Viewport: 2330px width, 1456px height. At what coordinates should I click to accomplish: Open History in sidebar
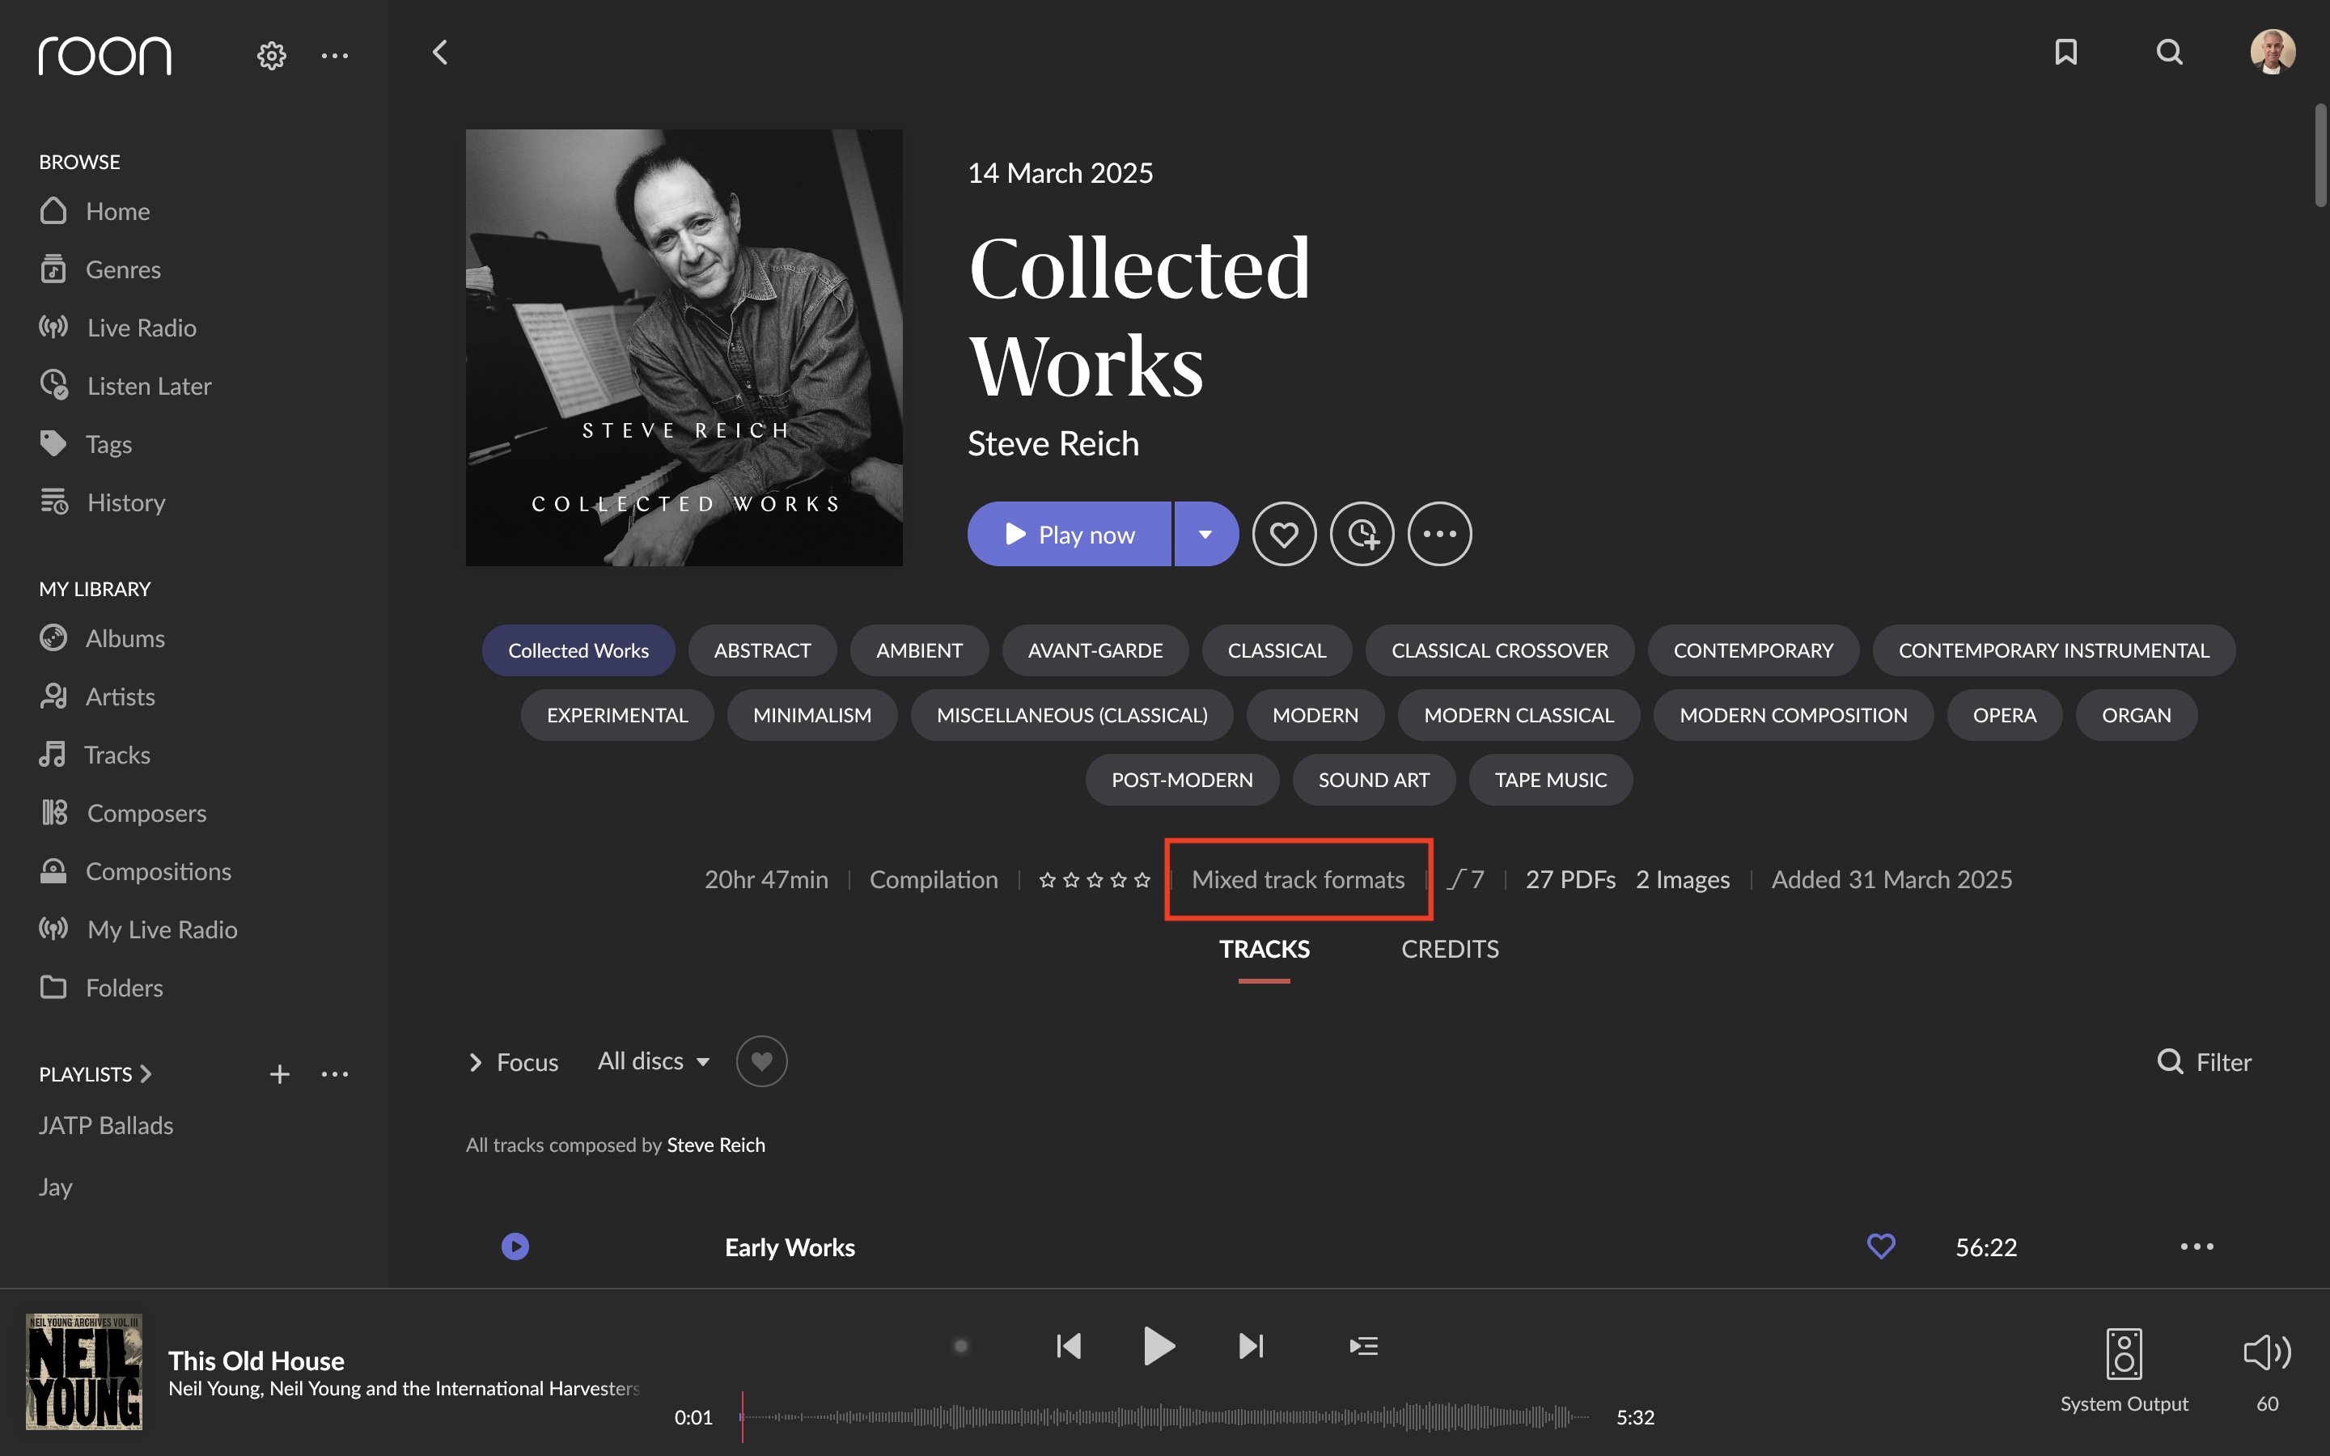coord(102,502)
